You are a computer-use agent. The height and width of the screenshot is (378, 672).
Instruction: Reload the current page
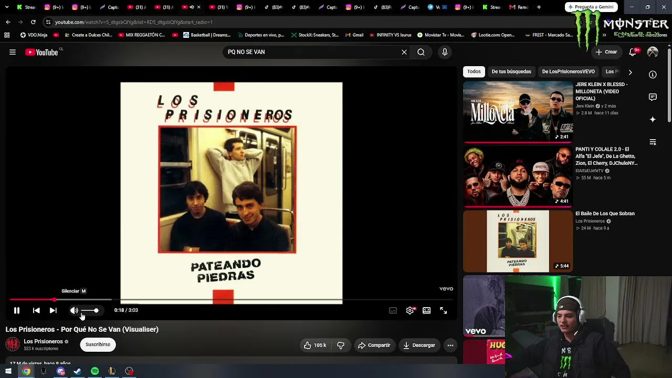pos(33,22)
